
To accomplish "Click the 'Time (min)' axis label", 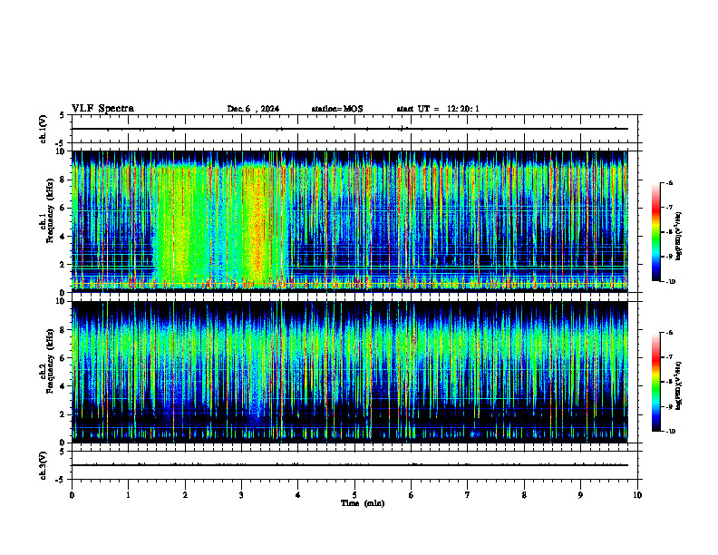I will (x=363, y=503).
